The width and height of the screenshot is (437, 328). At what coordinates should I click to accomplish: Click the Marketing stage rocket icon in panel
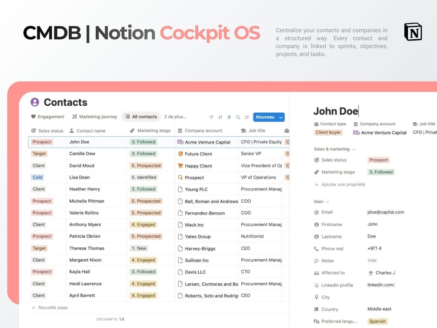(316, 172)
